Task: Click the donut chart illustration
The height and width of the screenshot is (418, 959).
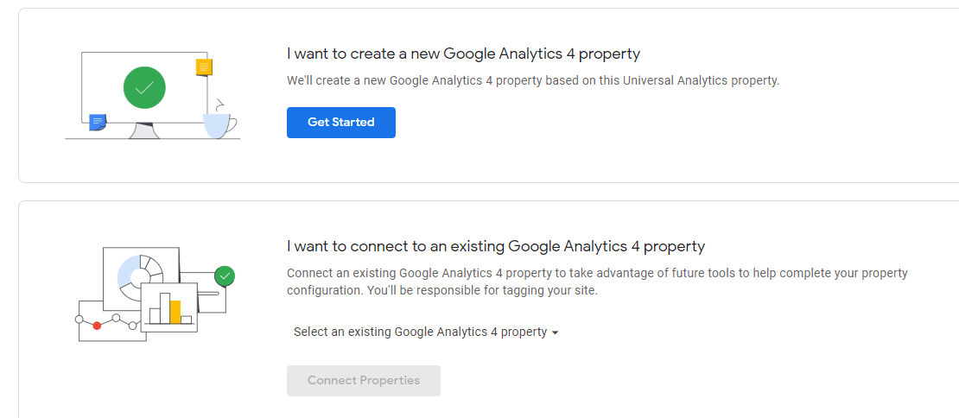Action: point(139,273)
